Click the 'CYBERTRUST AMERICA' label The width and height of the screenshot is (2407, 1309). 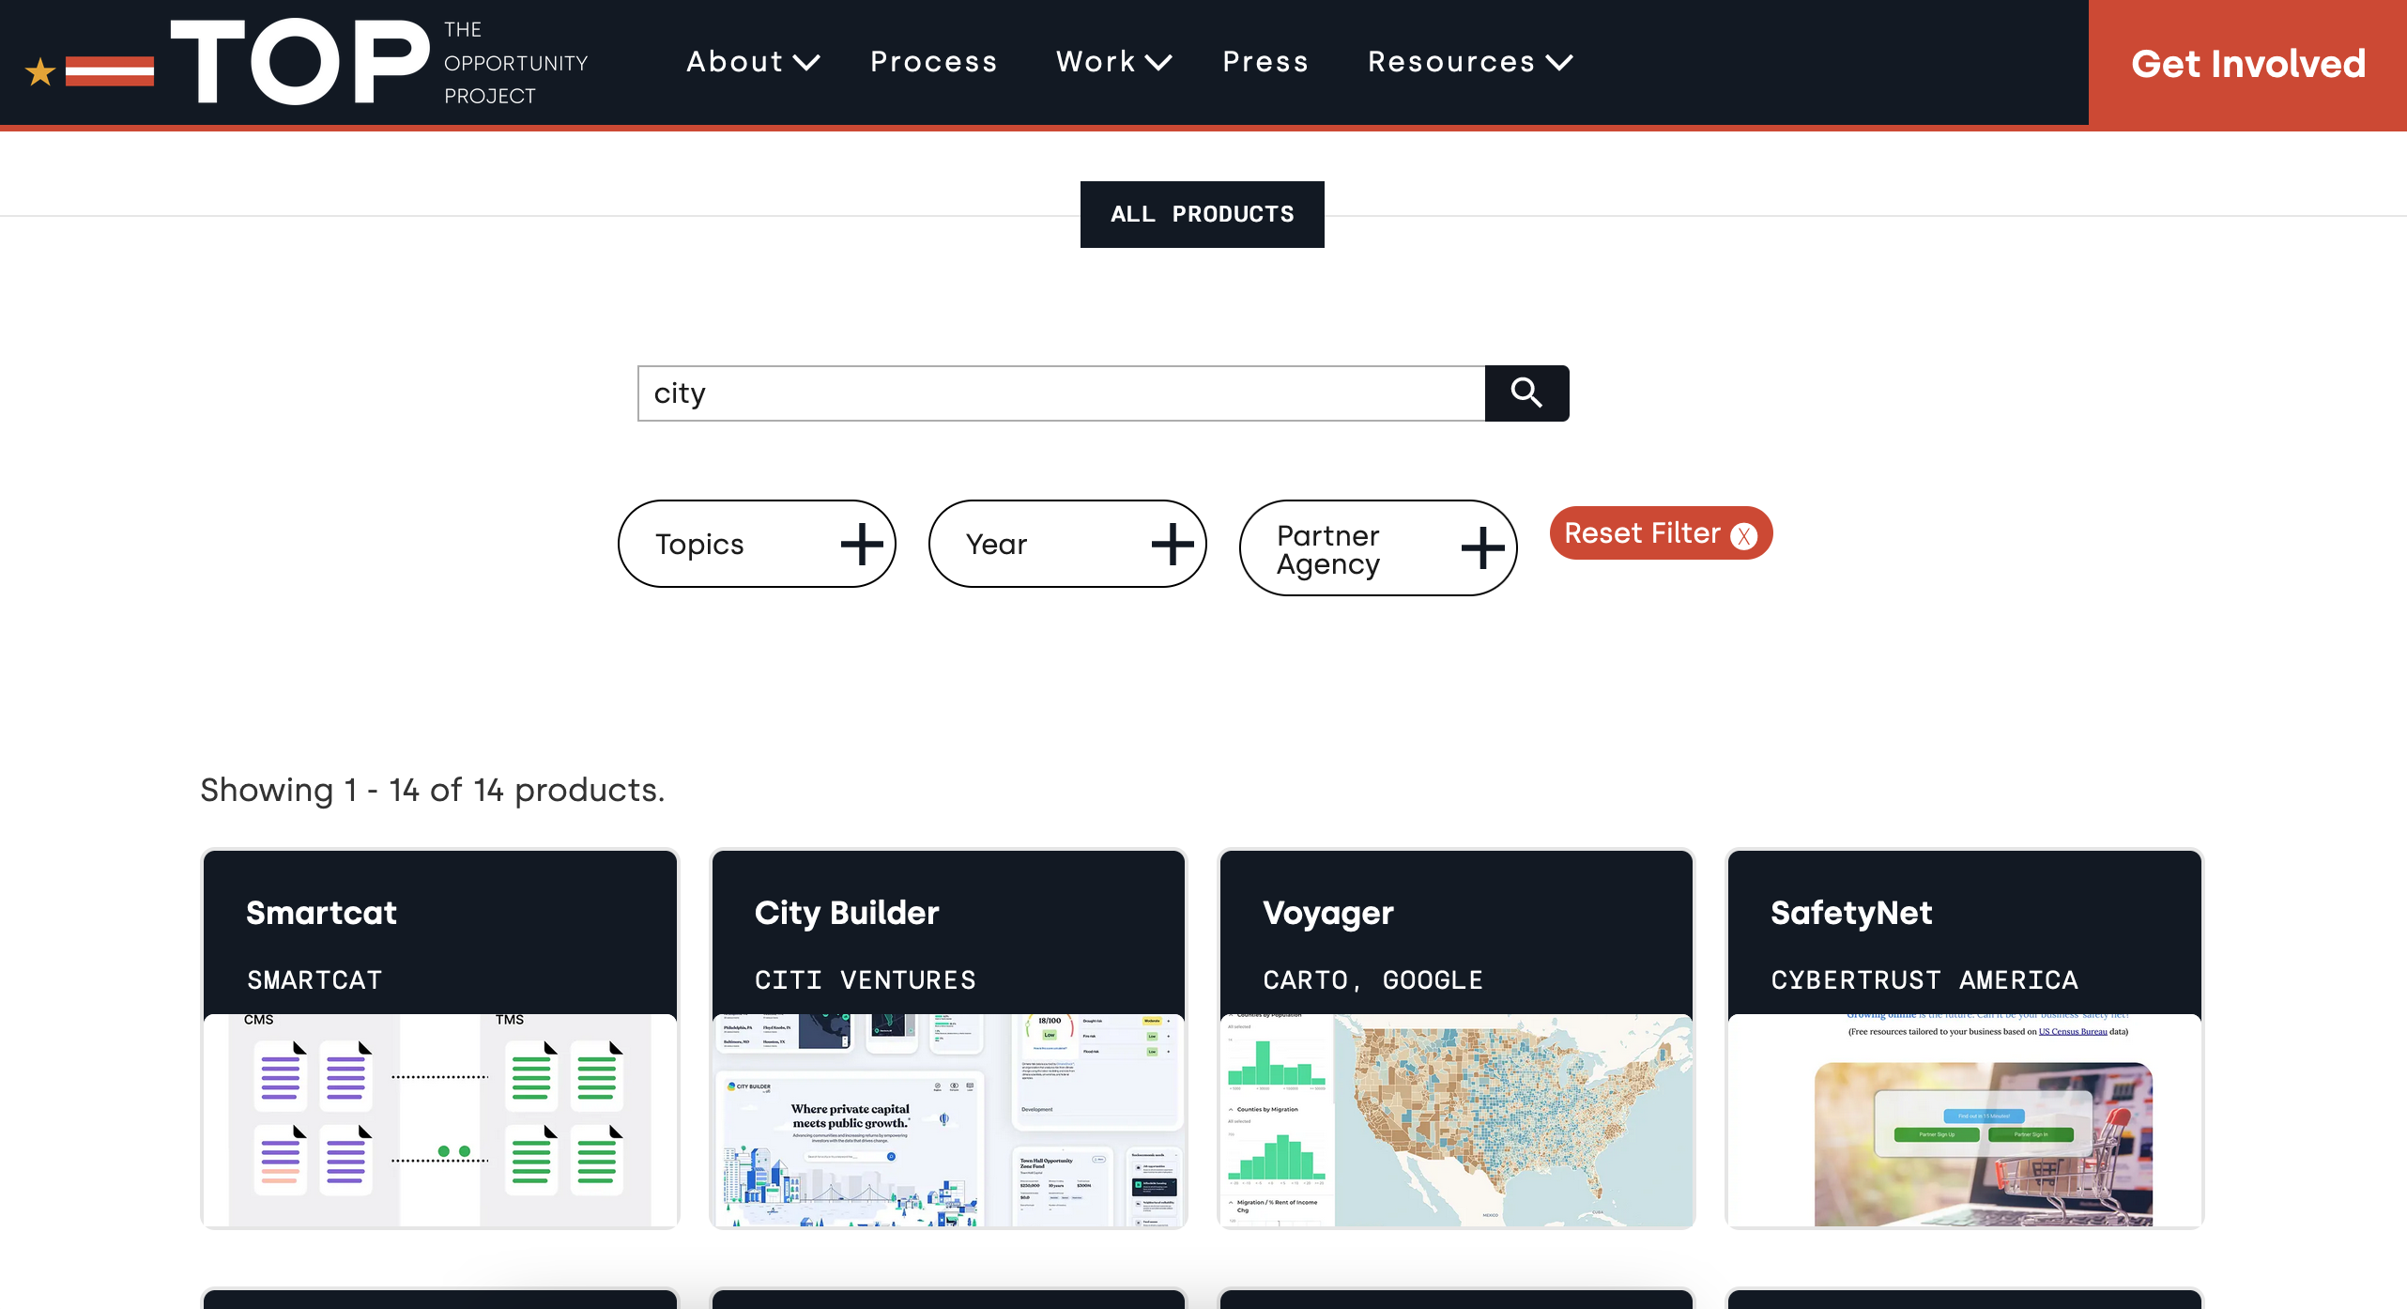click(1924, 980)
